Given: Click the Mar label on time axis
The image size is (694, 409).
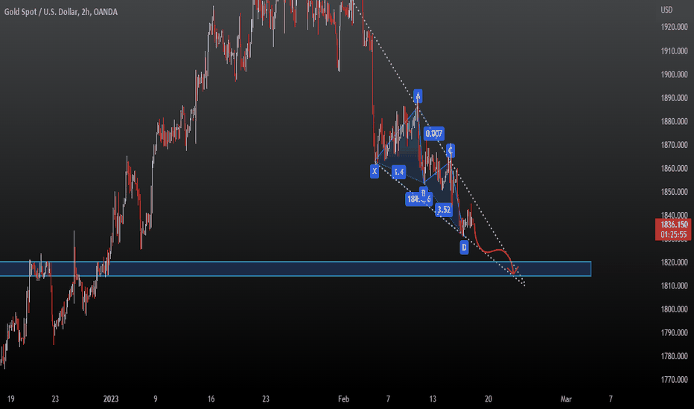Looking at the screenshot, I should (x=566, y=399).
